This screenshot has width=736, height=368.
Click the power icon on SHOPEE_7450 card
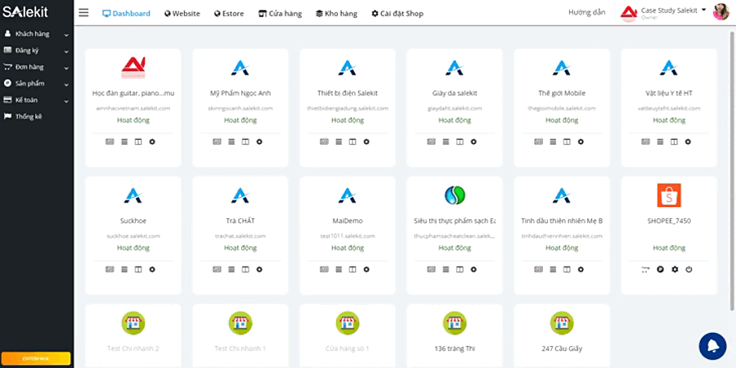tap(689, 269)
